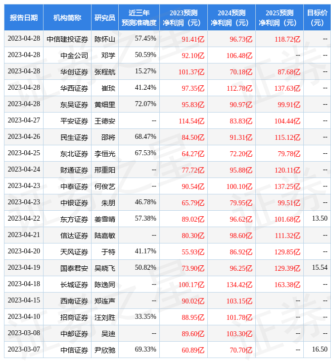
Task: Select researcher 尹欣驰
Action: pyautogui.click(x=105, y=351)
